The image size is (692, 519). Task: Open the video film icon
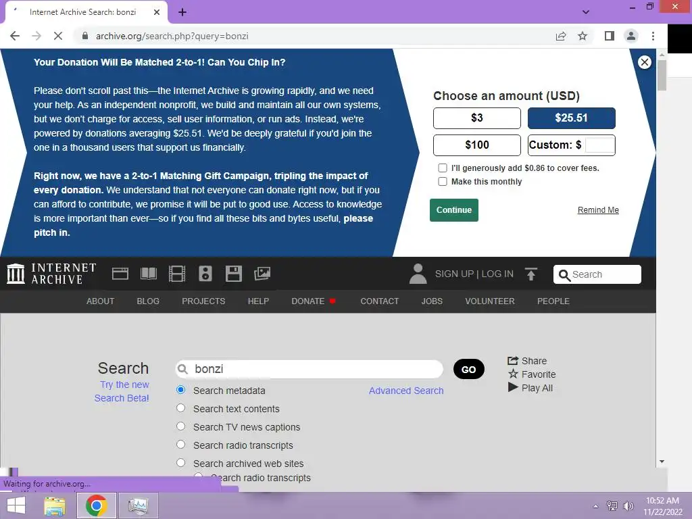pyautogui.click(x=177, y=274)
